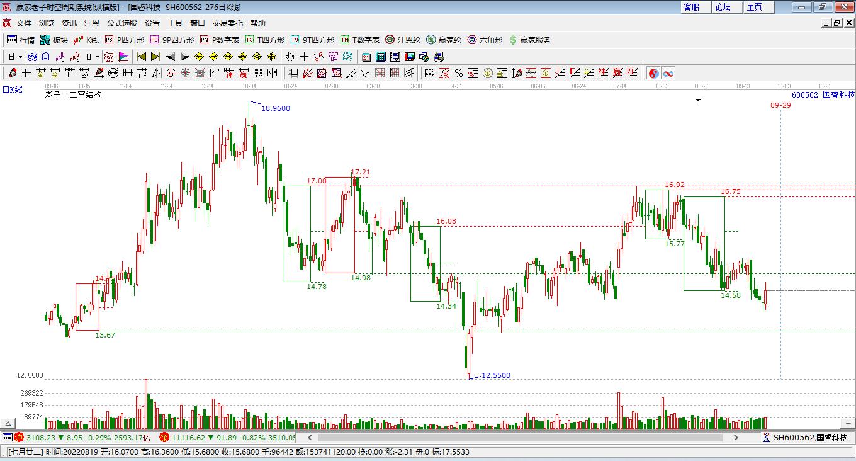Click the red 赢 character tool icon
The width and height of the screenshot is (856, 461).
click(x=244, y=73)
